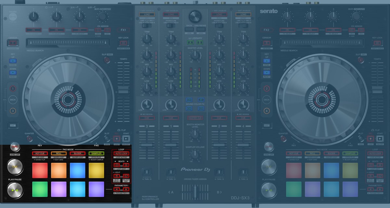The height and width of the screenshot is (208, 390).
Task: Double loop with left deck 2X
Action: coord(126,165)
